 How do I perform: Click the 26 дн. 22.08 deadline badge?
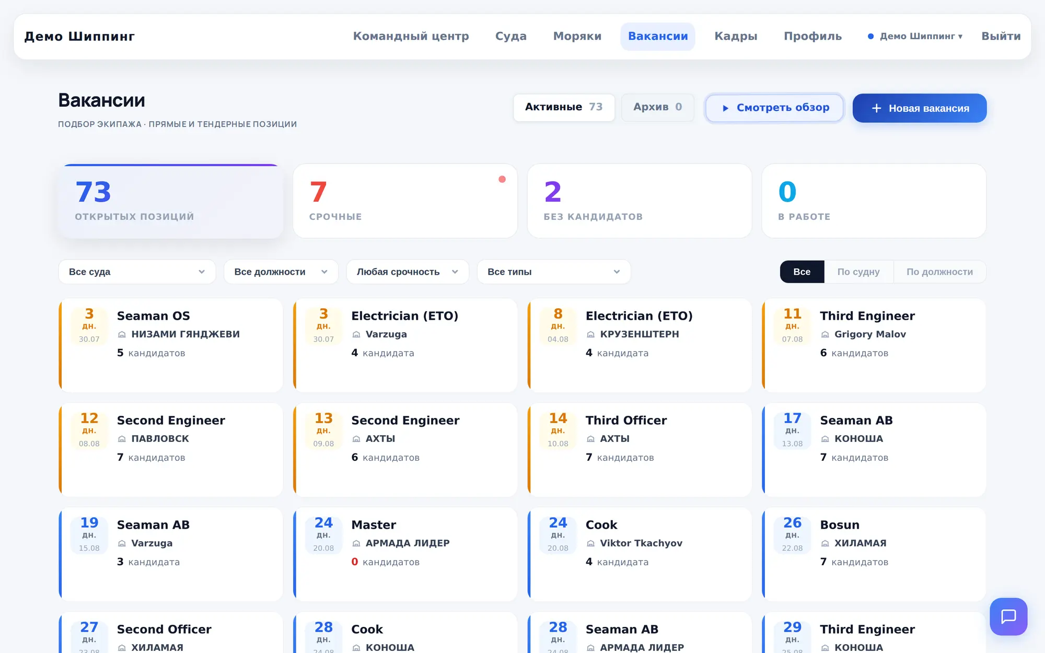click(792, 534)
